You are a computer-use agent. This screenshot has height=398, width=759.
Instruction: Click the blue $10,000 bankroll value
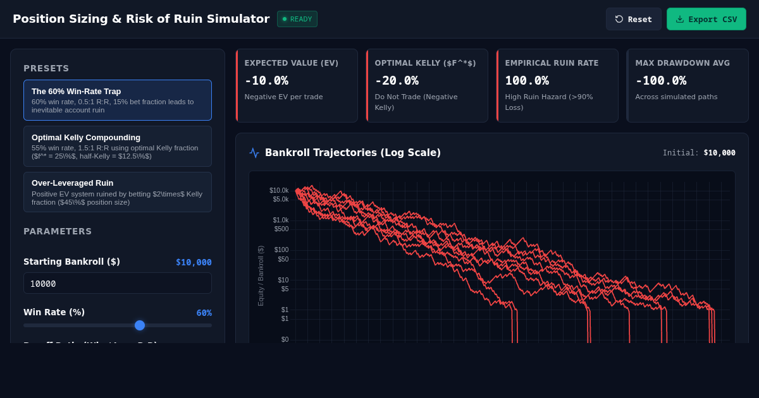194,262
